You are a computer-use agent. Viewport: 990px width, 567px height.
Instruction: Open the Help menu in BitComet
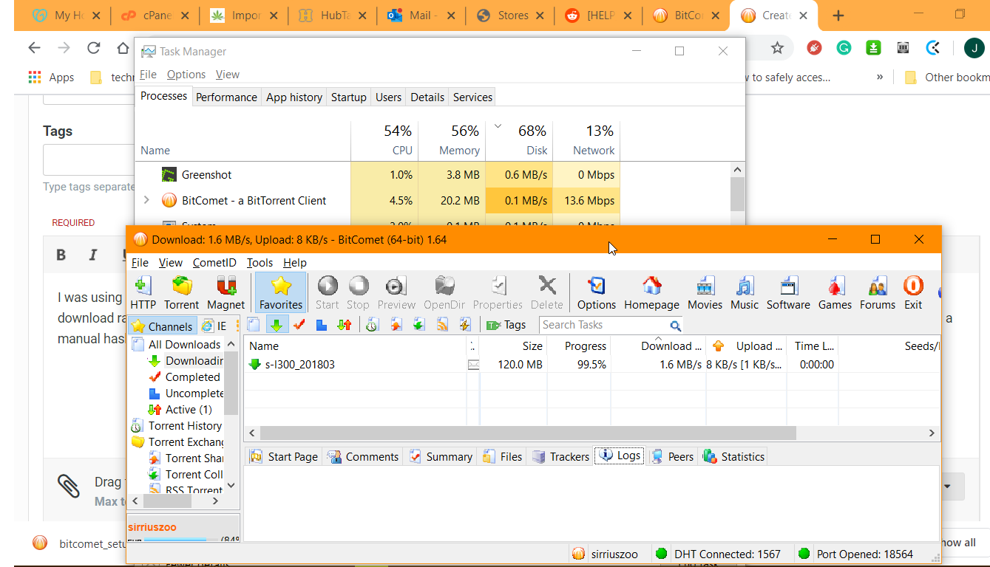coord(295,263)
